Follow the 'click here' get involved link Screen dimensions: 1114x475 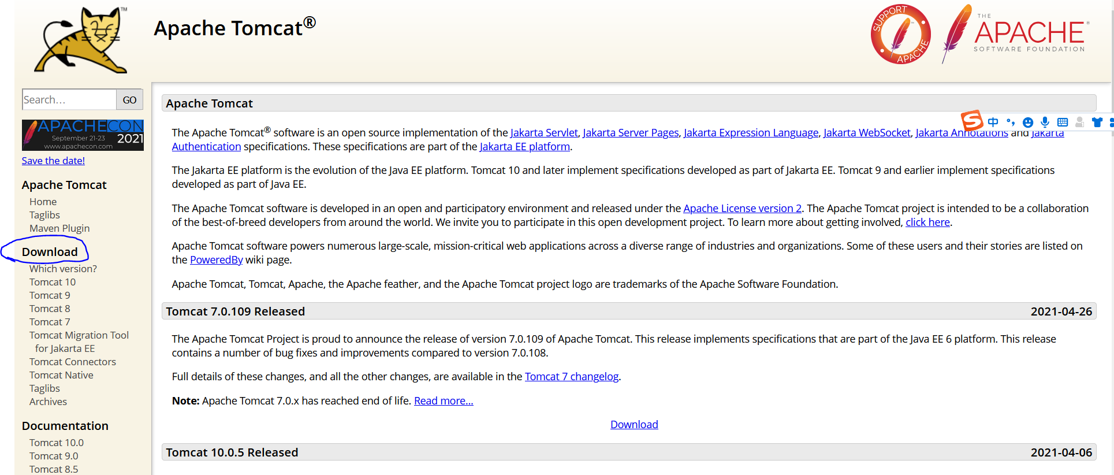[927, 222]
